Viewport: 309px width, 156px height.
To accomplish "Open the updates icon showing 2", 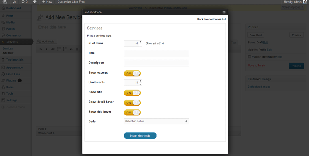I will coord(24,2).
